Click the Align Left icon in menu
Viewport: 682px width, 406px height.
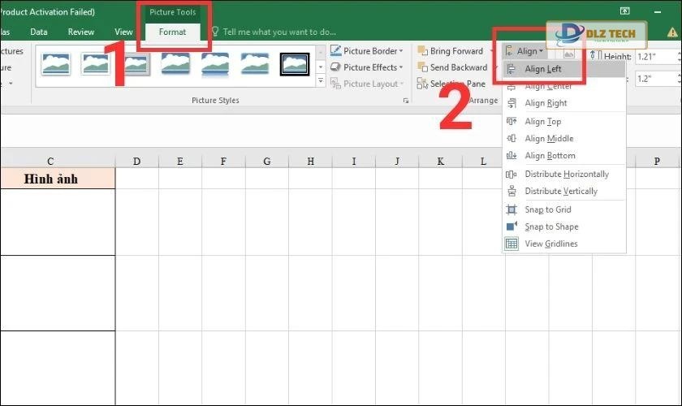point(511,69)
